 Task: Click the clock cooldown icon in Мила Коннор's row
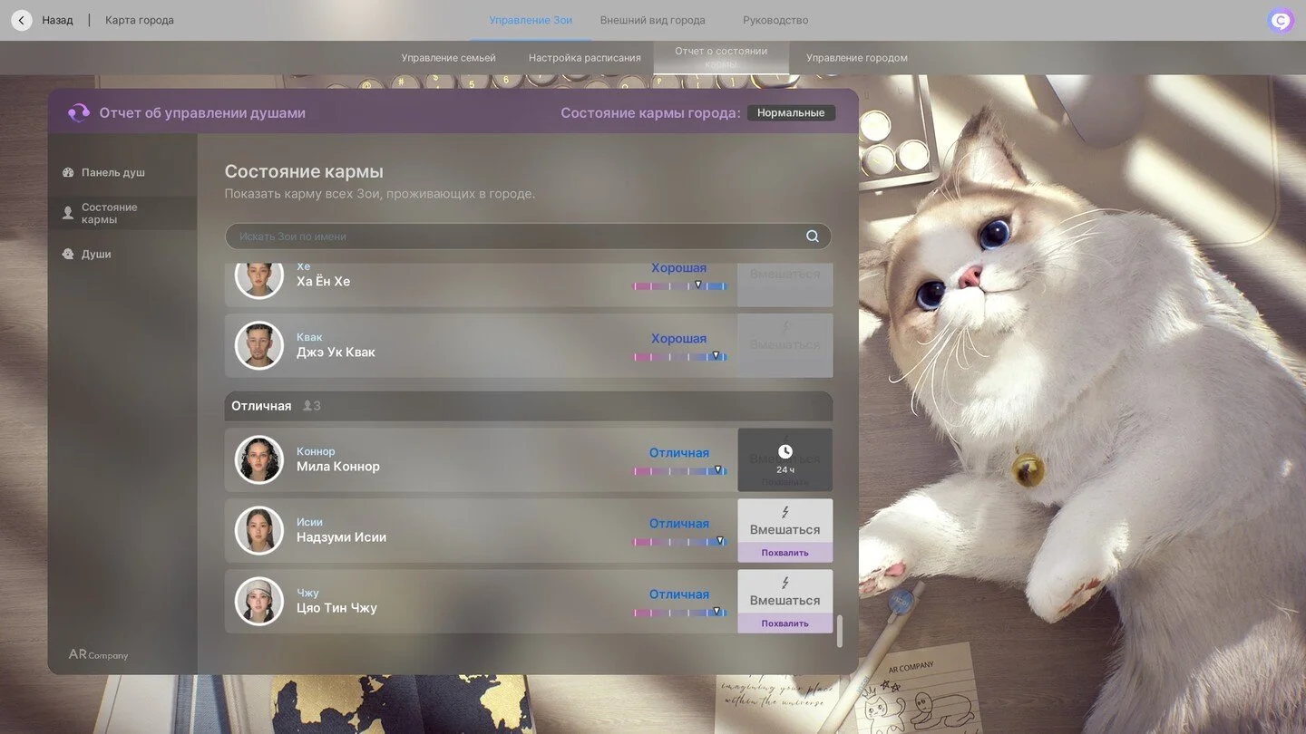(x=785, y=451)
